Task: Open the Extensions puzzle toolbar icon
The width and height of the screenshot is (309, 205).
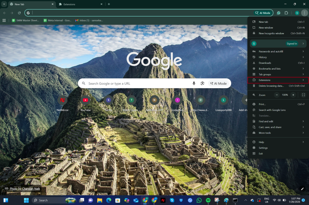Action: point(286,13)
